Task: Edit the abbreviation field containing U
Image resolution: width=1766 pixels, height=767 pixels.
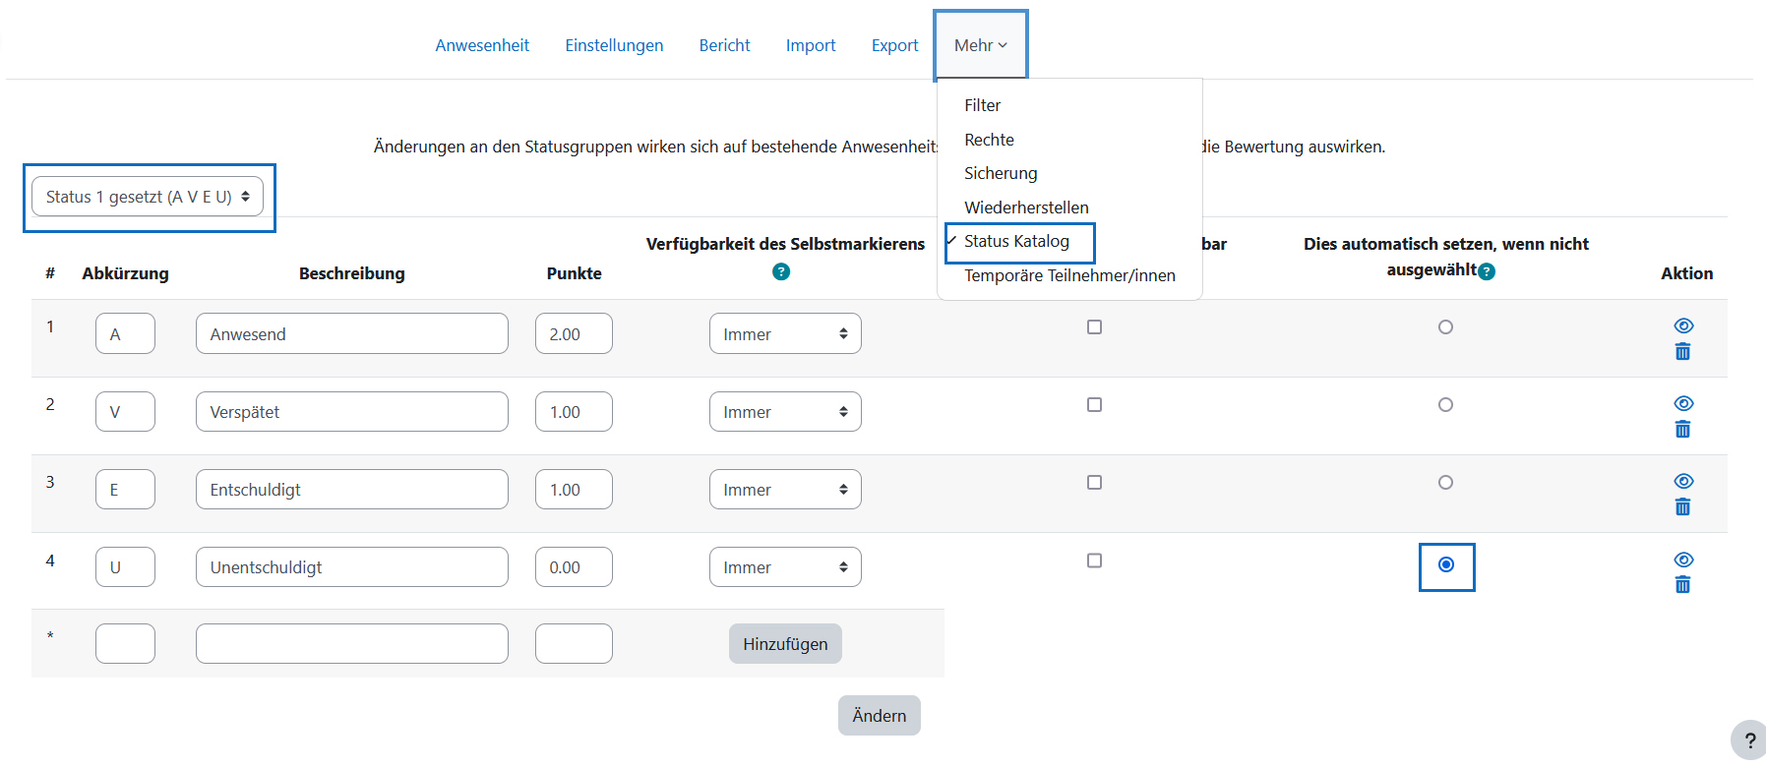Action: 125,566
